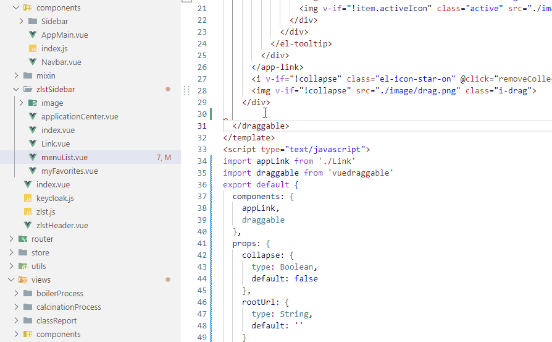Select applicationCenter.vue in the file tree

coord(79,117)
